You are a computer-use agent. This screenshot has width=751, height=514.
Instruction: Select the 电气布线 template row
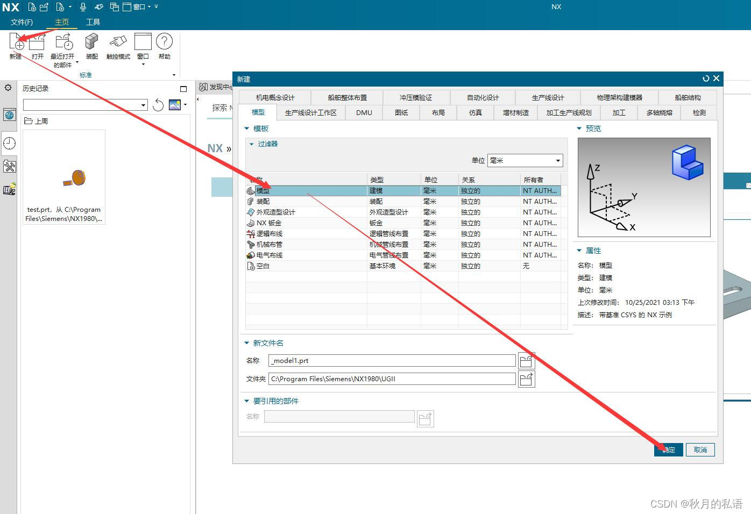(403, 255)
